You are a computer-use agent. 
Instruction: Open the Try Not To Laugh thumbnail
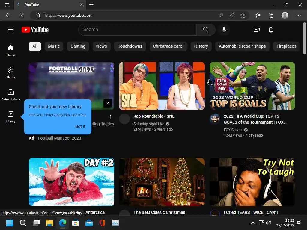252,182
